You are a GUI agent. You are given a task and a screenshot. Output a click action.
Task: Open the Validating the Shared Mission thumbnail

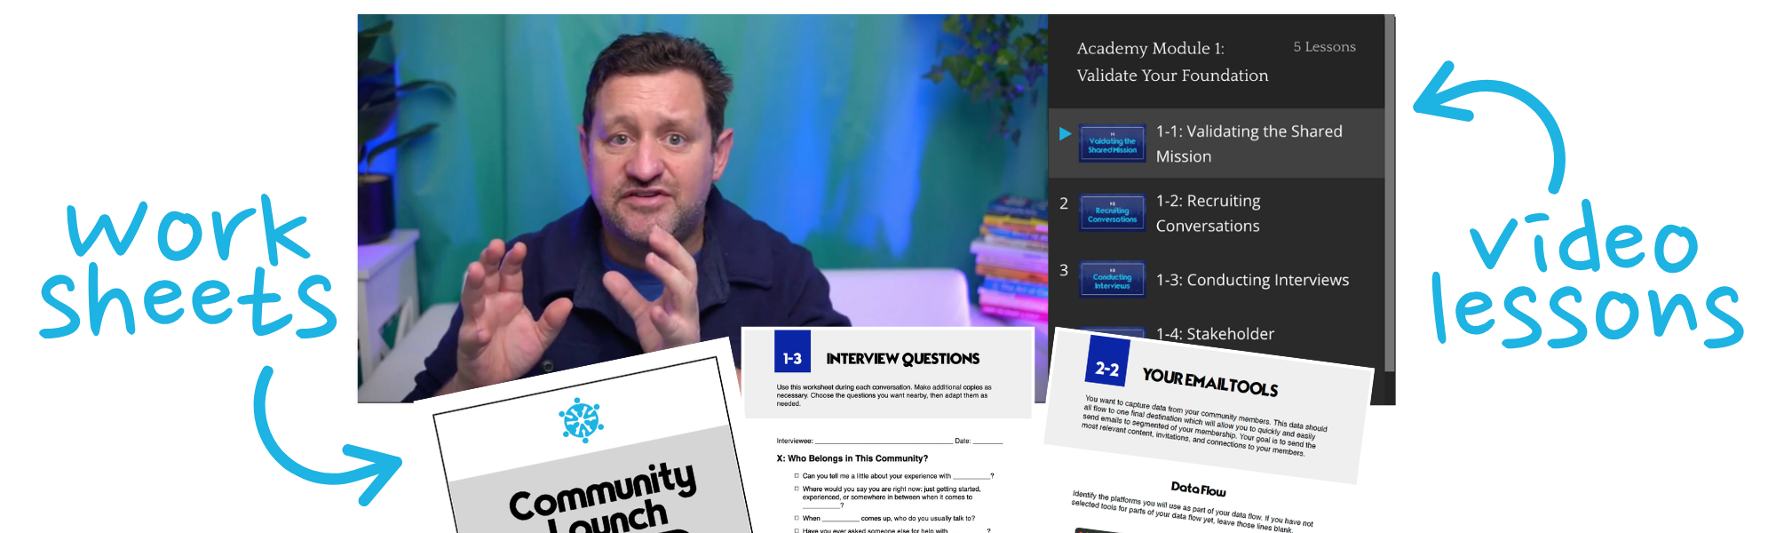click(1112, 144)
